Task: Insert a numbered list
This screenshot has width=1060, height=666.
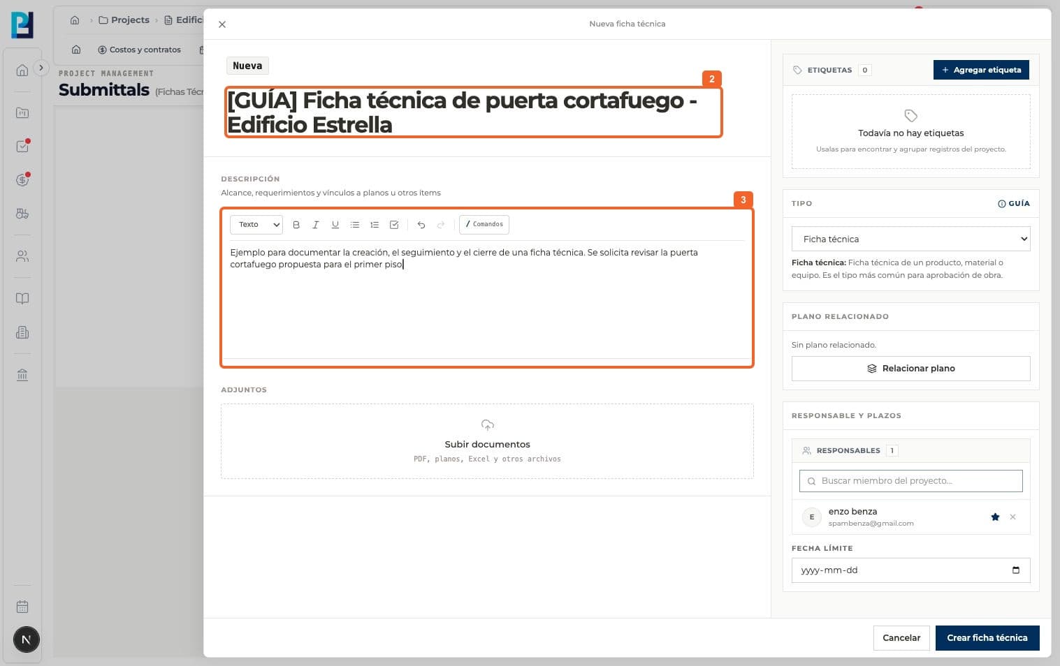Action: click(375, 225)
